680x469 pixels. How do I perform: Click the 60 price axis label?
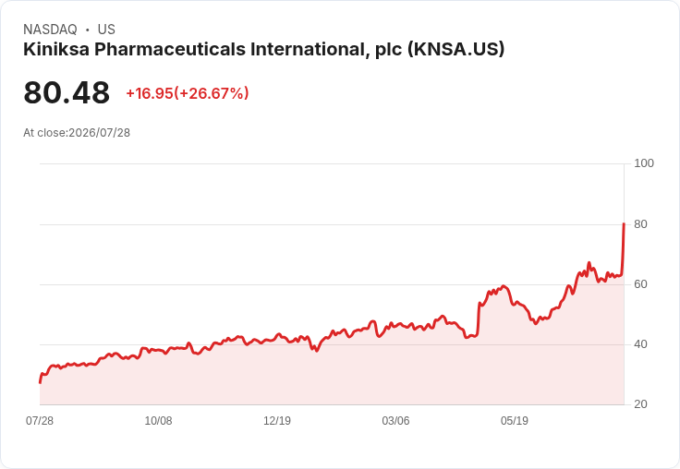pos(640,284)
